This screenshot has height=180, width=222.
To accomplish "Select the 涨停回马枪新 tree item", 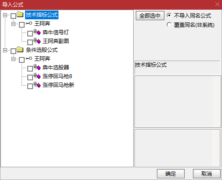I will pos(58,85).
